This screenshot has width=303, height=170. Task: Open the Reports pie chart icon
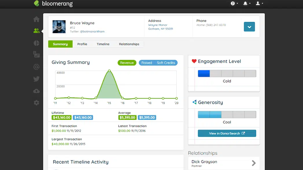[36, 43]
